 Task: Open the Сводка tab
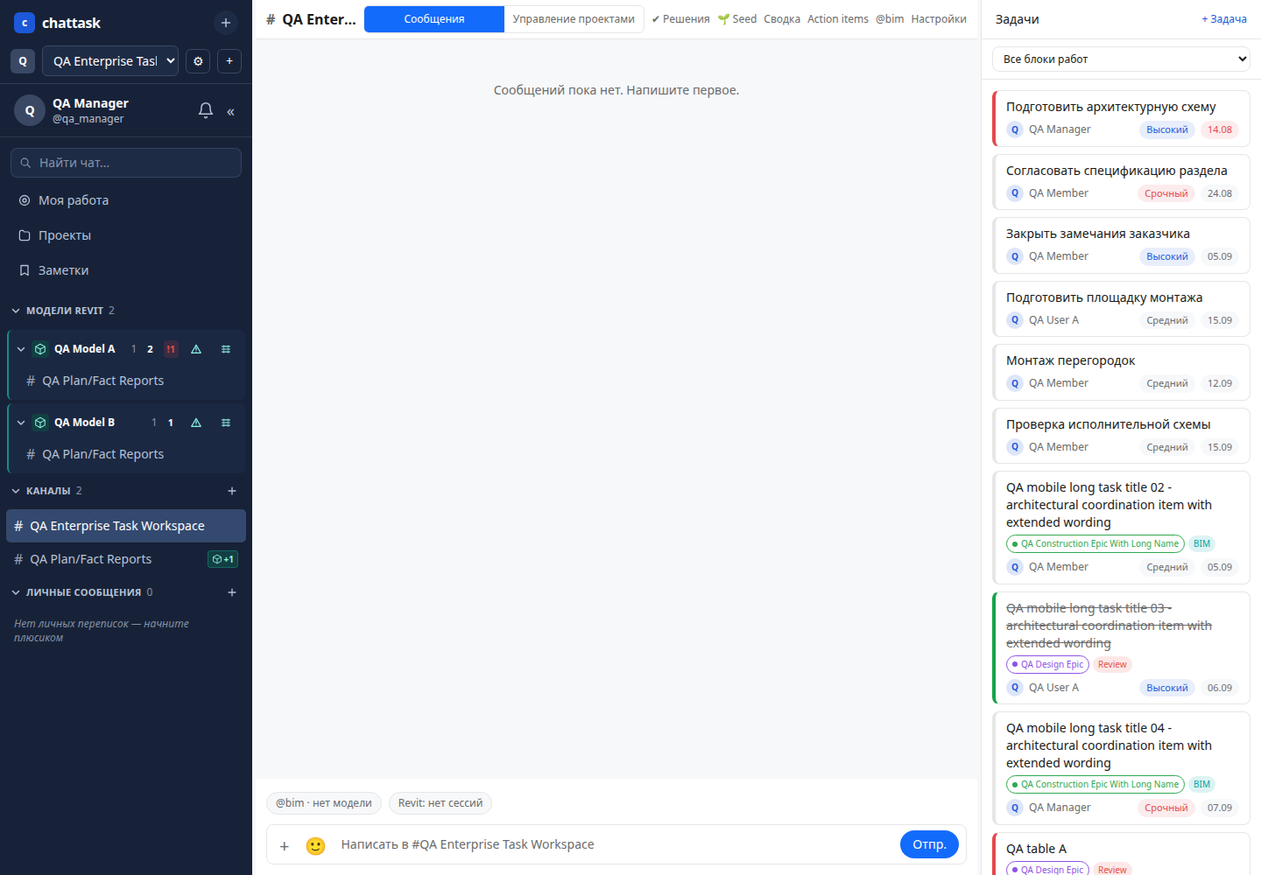(782, 19)
